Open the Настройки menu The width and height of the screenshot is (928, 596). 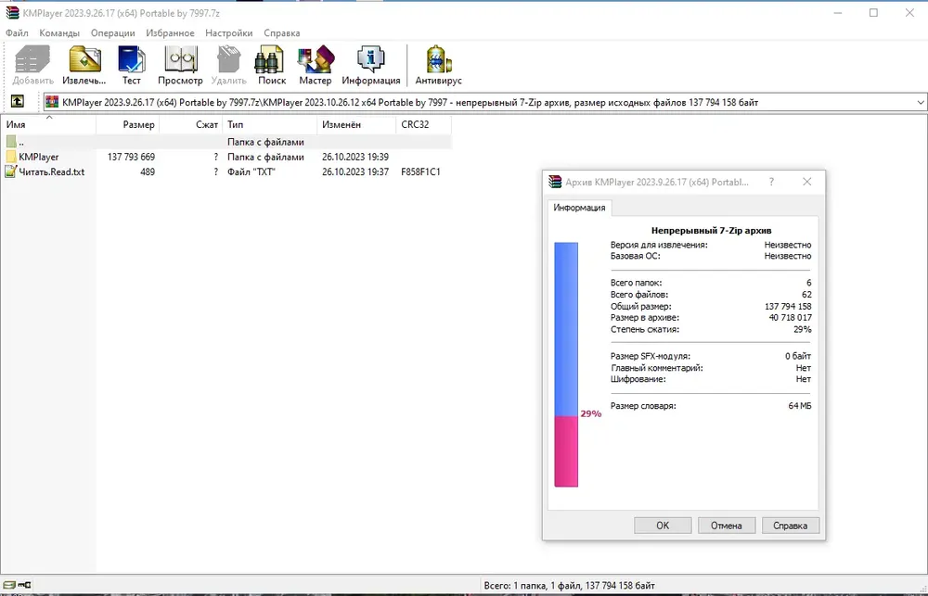coord(229,33)
